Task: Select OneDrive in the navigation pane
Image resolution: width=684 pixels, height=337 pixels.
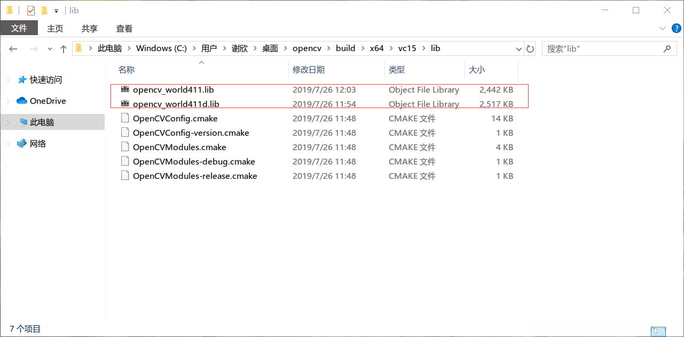Action: coord(48,101)
